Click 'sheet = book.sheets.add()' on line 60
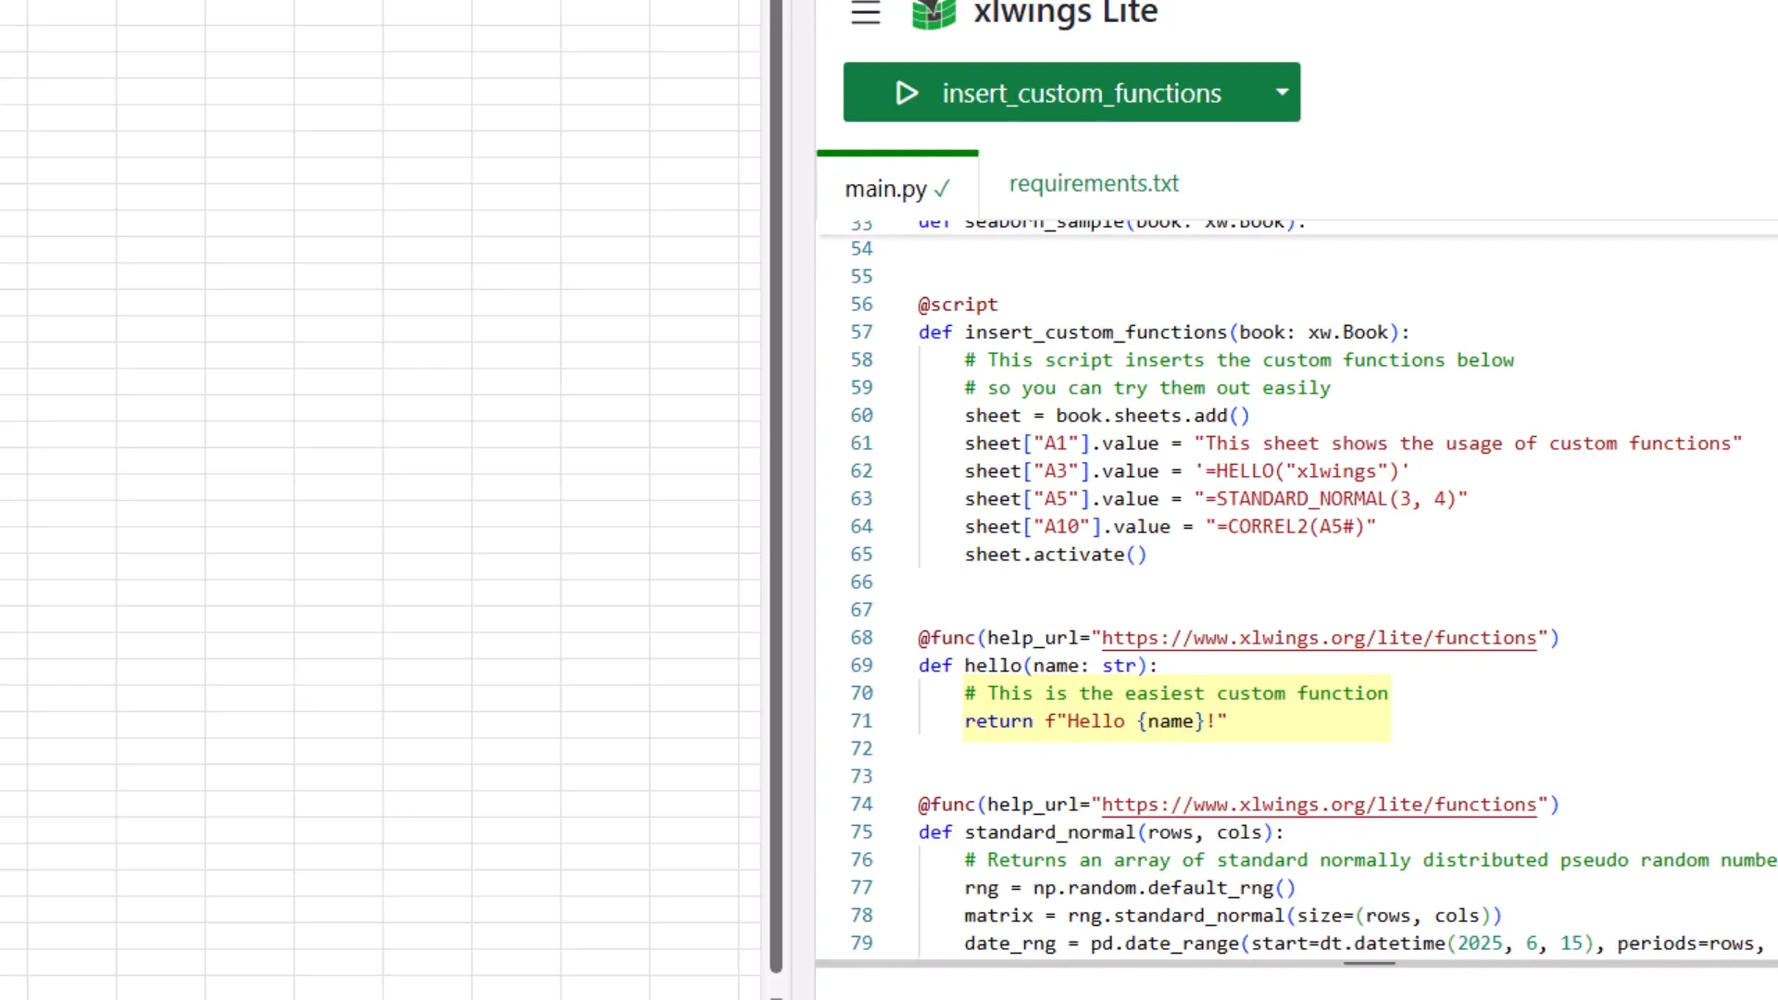1778x1000 pixels. tap(1107, 416)
